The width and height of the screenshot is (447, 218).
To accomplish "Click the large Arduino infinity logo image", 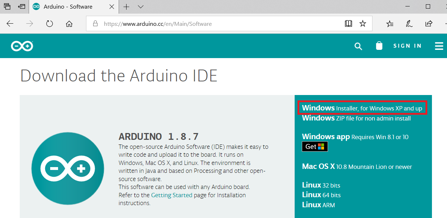I will (68, 169).
